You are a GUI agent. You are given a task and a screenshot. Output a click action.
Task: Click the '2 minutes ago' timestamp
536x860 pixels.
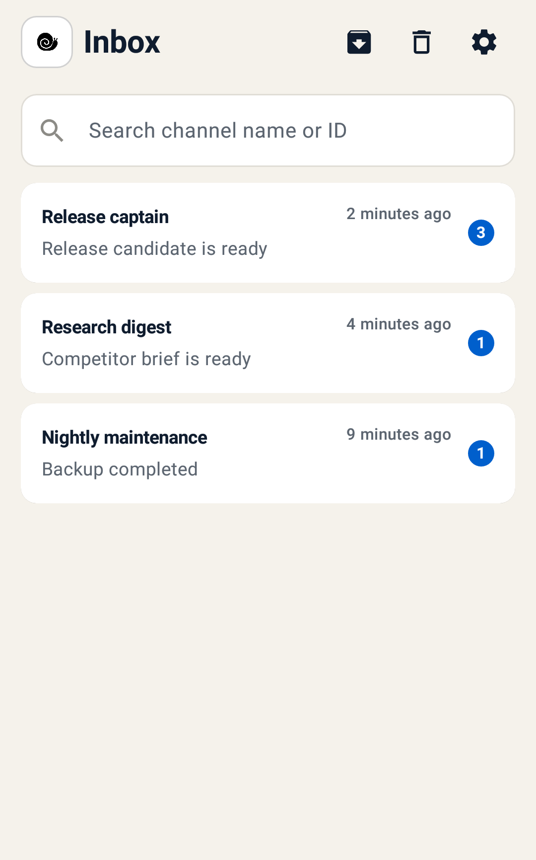click(x=399, y=214)
